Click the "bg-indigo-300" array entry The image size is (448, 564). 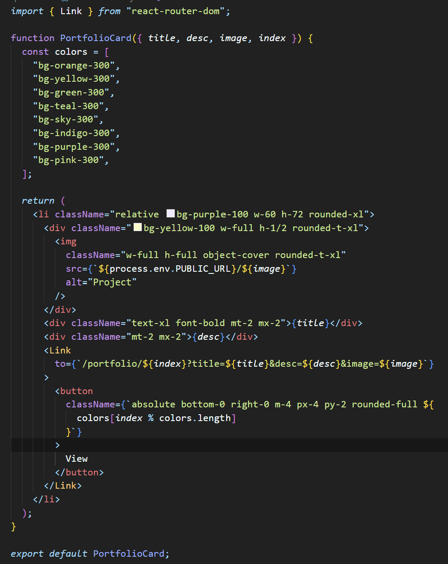click(x=74, y=133)
